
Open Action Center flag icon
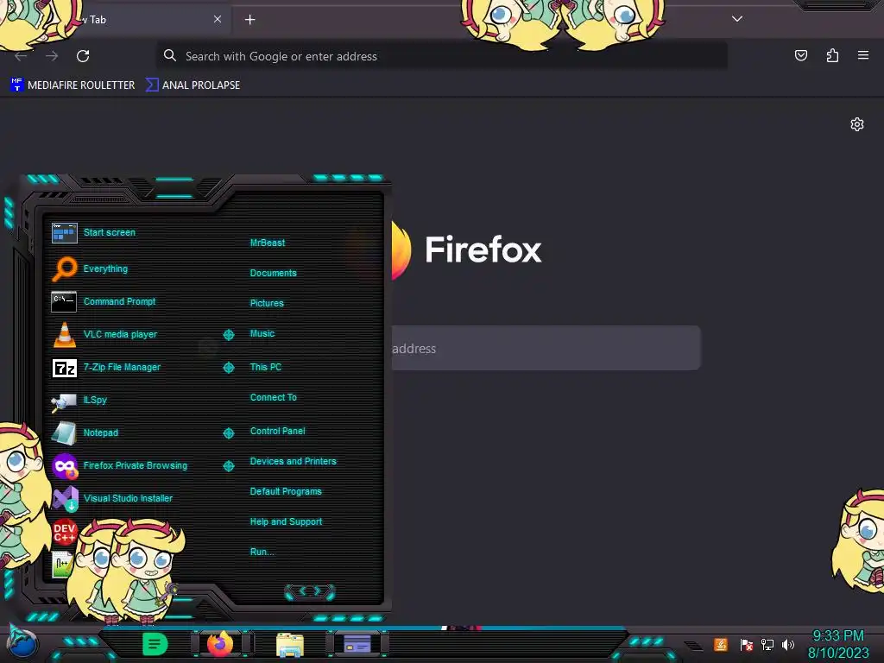[747, 644]
